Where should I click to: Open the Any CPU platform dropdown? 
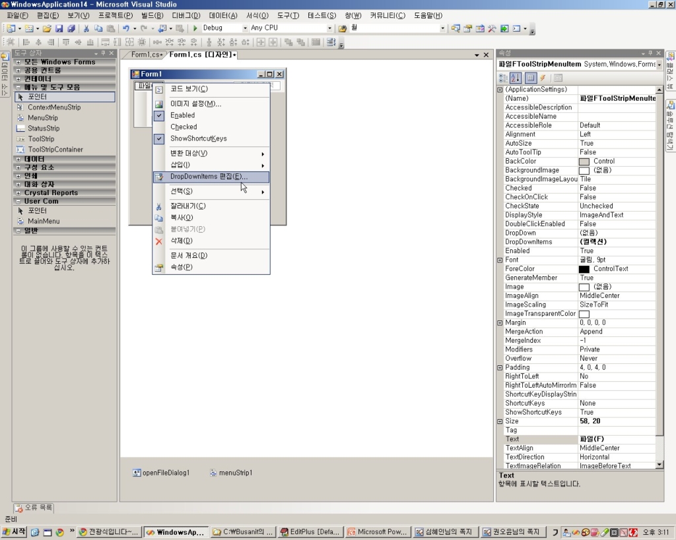pyautogui.click(x=329, y=28)
